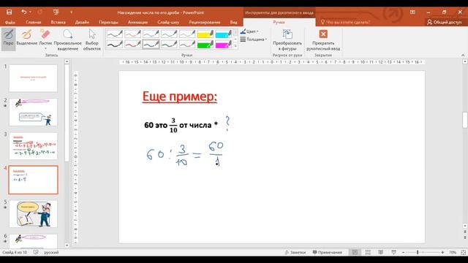Viewport: 468px width, 263px height.
Task: Select slide 2 thumbnail
Action: [x=33, y=112]
